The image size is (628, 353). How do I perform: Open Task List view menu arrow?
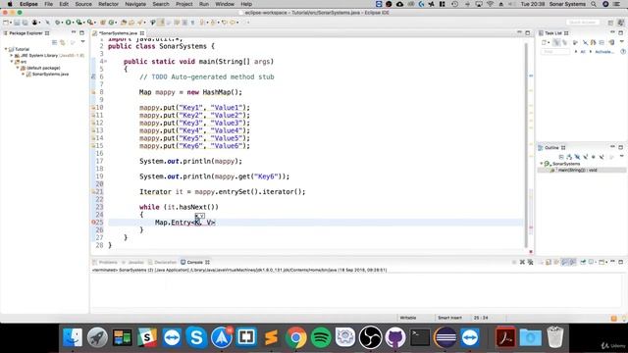tap(621, 42)
